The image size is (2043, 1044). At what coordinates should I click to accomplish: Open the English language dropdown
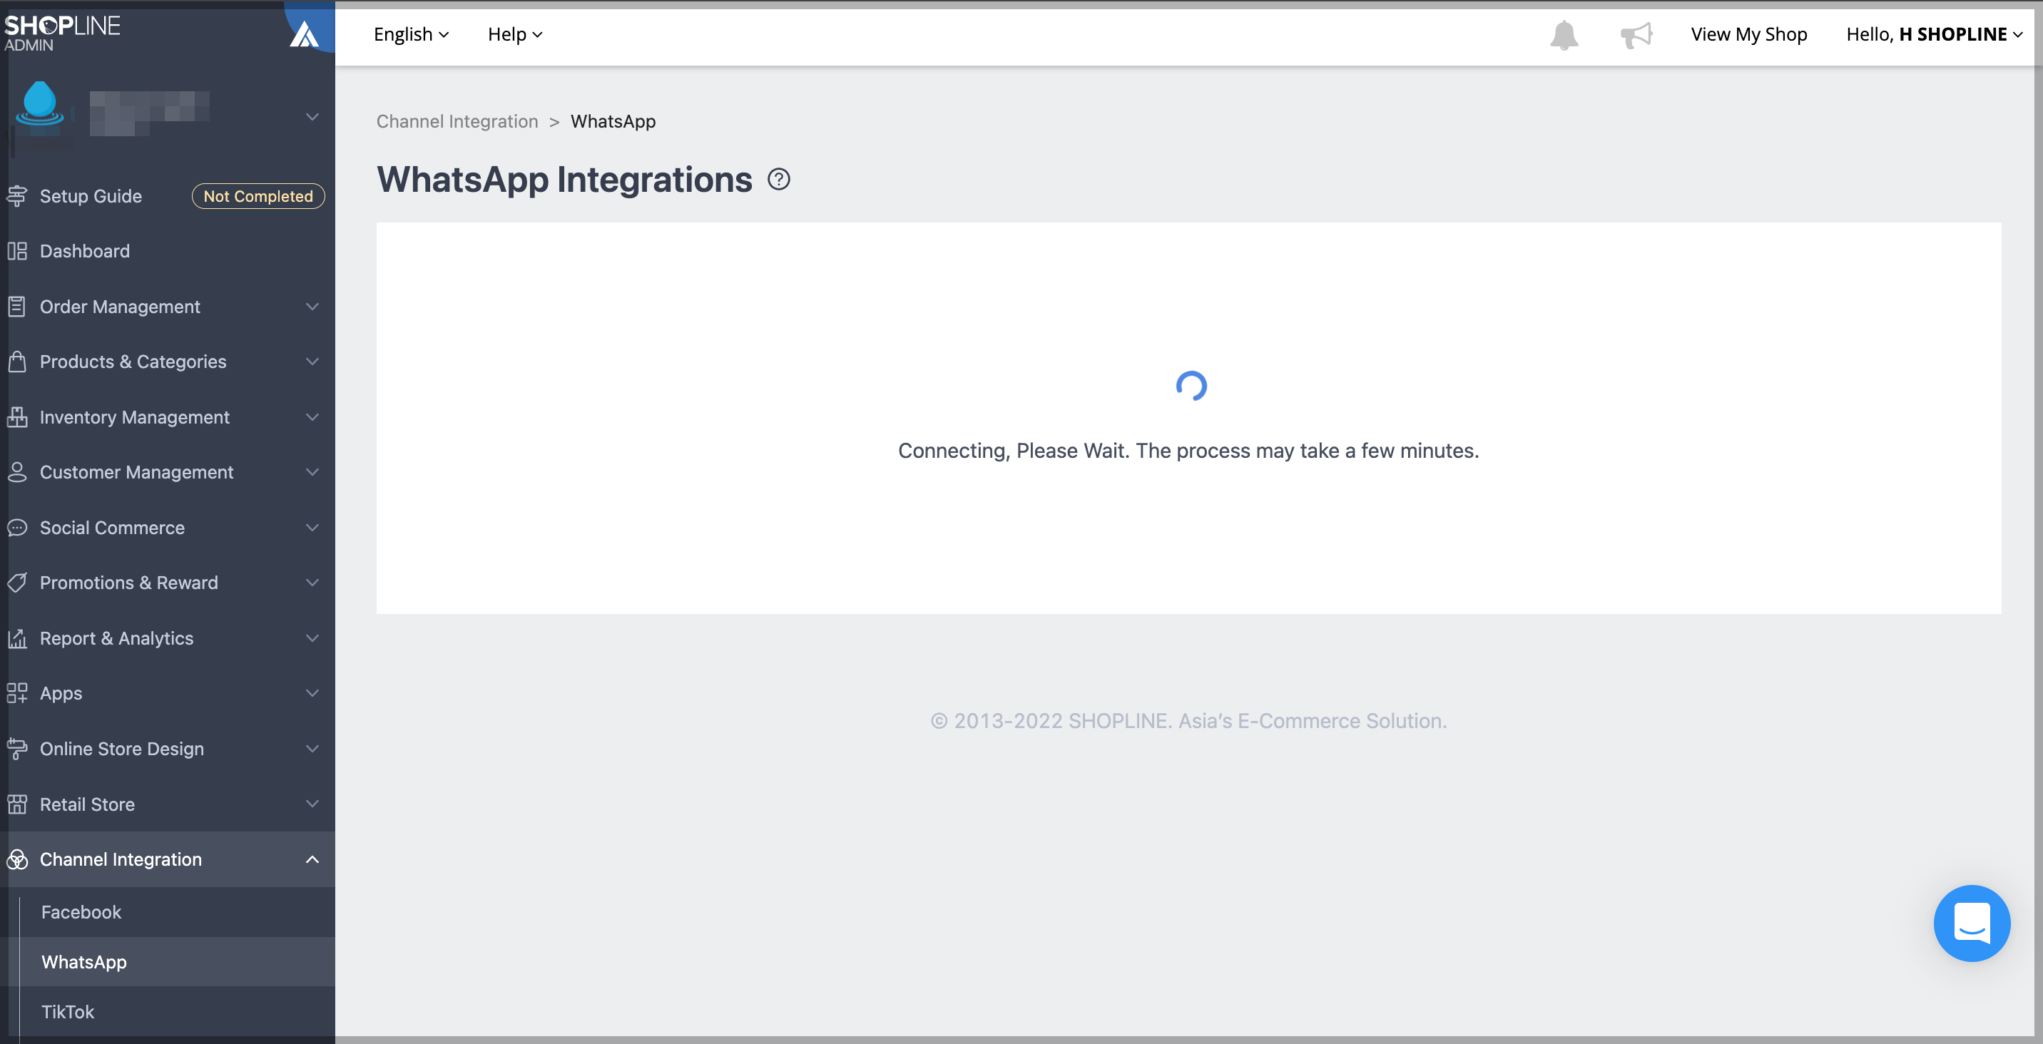[411, 34]
